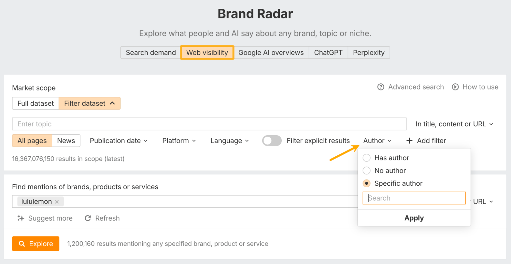Open the Publication date dropdown
The image size is (511, 264).
point(119,141)
